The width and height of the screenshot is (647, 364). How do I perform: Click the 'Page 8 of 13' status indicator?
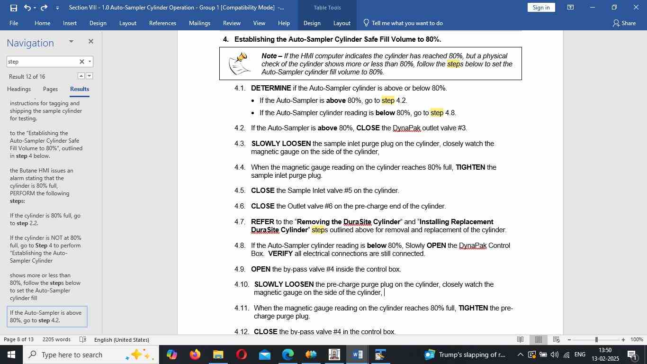[x=18, y=340]
